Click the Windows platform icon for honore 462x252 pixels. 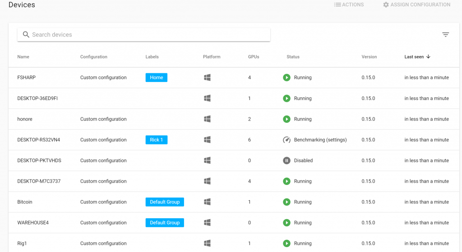point(207,119)
